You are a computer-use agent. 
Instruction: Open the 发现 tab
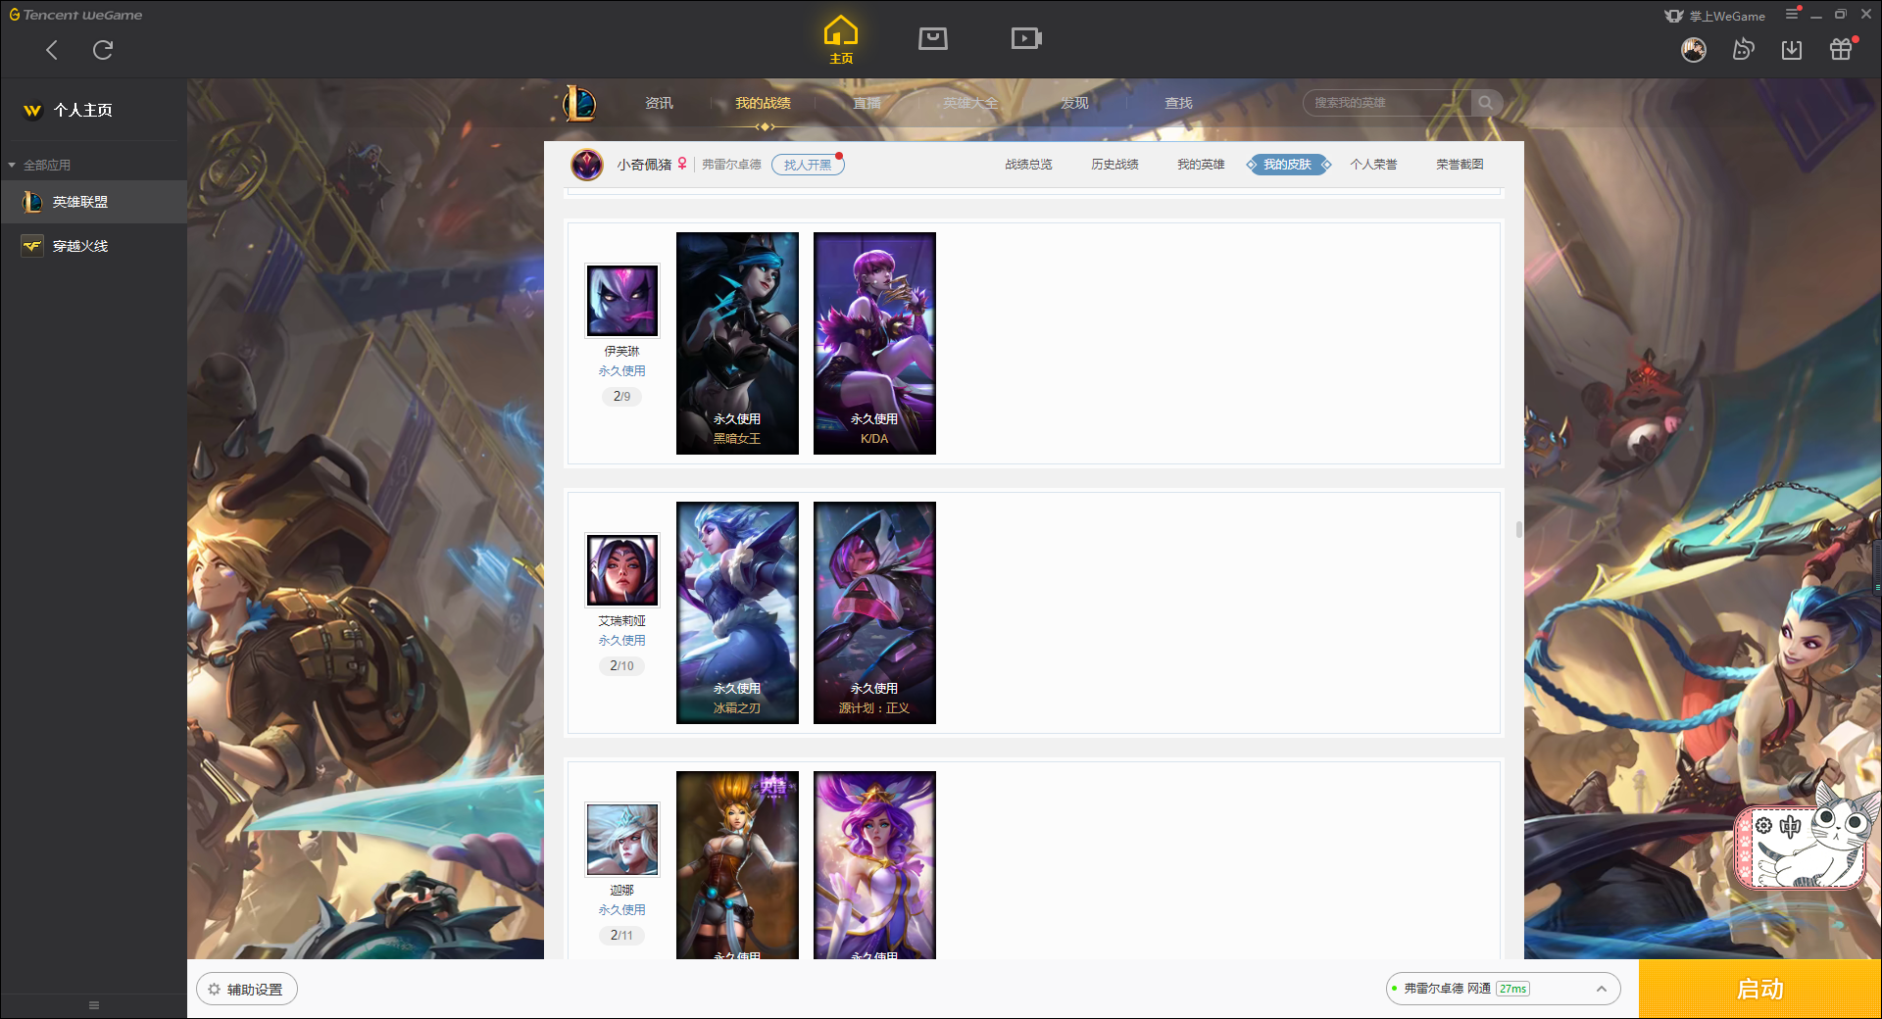(x=1074, y=103)
